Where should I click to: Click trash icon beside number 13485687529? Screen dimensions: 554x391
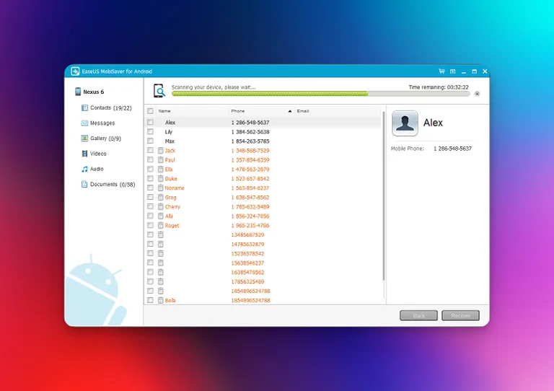pos(160,234)
